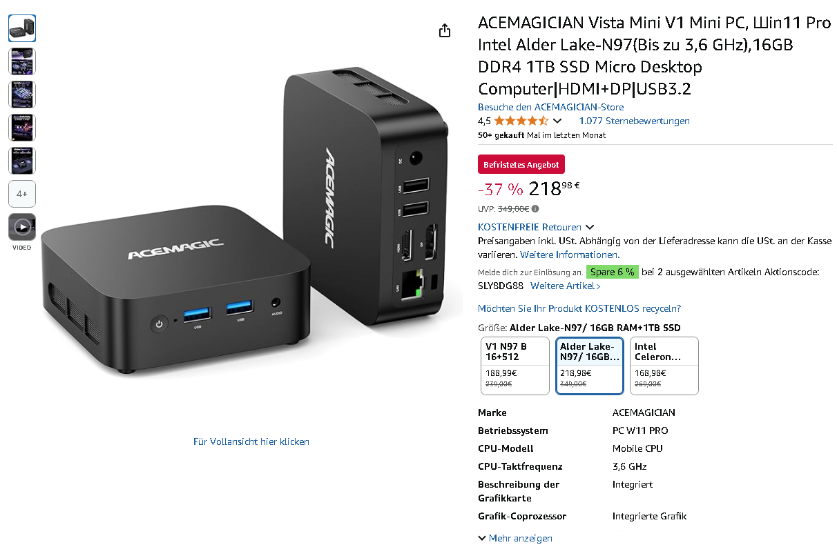The width and height of the screenshot is (837, 547).
Task: Click the share icon above product image
Action: [445, 30]
